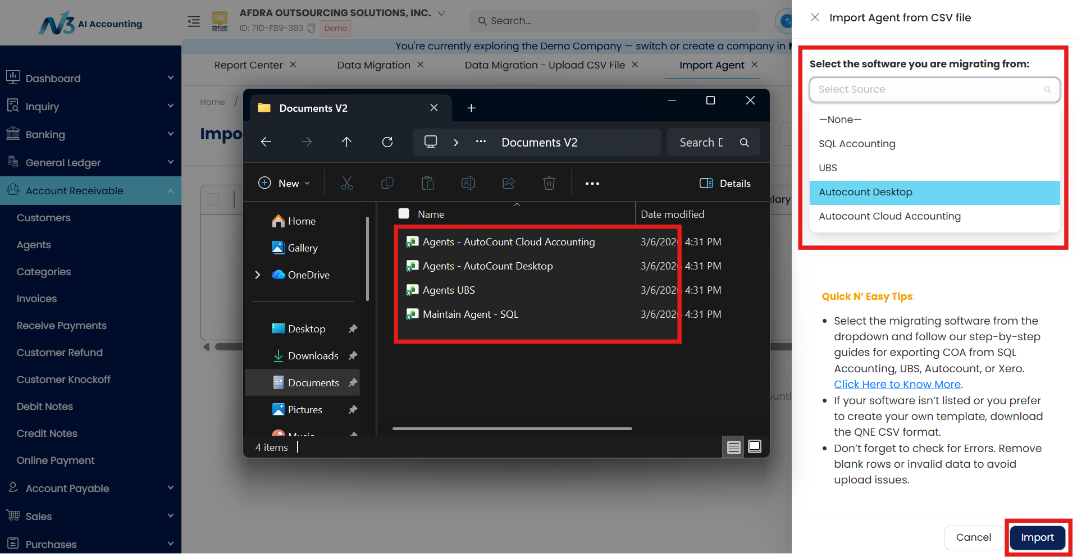
Task: Close the Data Migration - Upload CSV File tab
Action: tap(635, 65)
